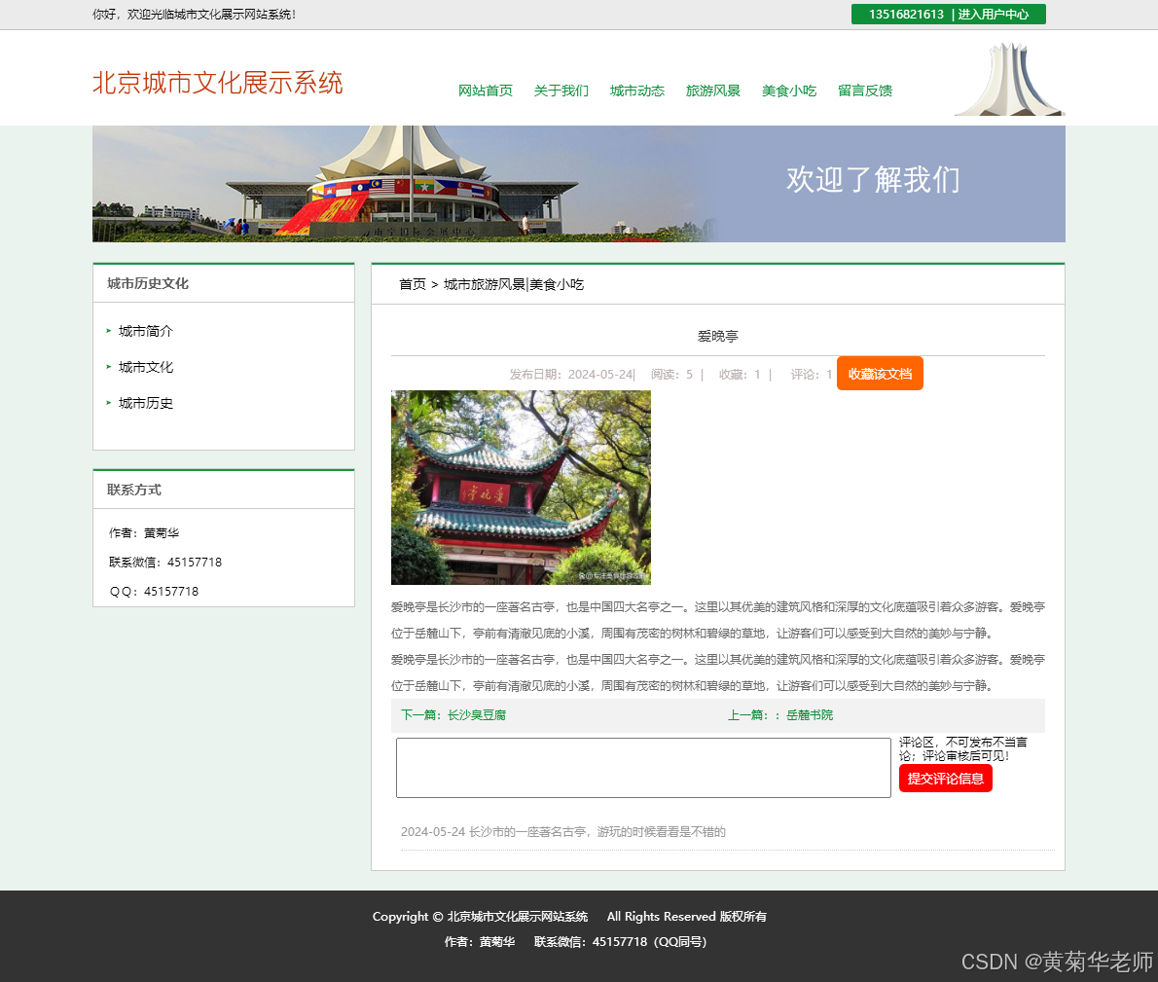Open the 美食小吃 menu item

point(789,91)
